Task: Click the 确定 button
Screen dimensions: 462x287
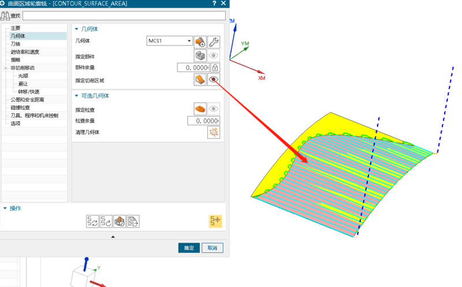Action: [x=189, y=248]
